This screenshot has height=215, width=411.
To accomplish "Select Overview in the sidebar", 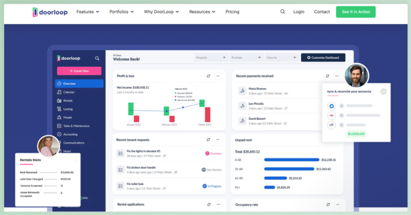I will (79, 83).
